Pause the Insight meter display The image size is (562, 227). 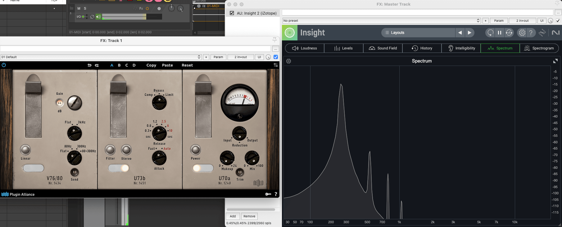pos(500,33)
